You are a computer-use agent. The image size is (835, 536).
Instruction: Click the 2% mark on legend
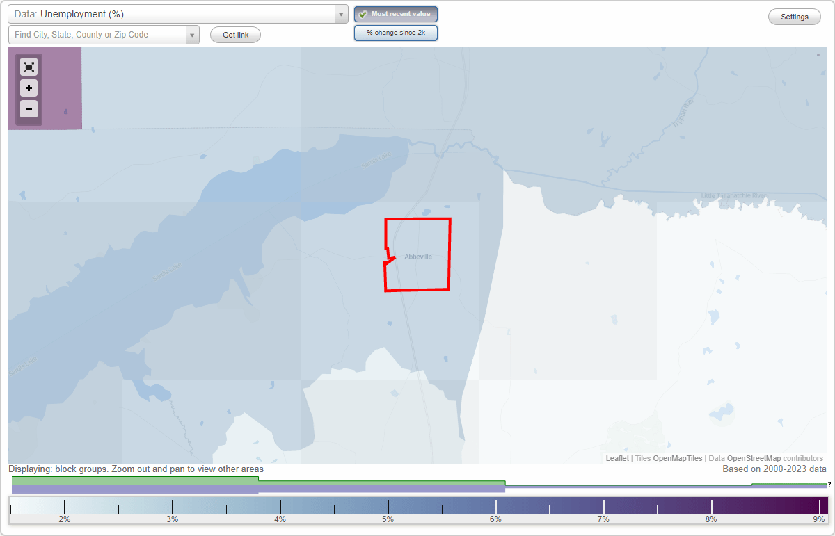(x=64, y=519)
